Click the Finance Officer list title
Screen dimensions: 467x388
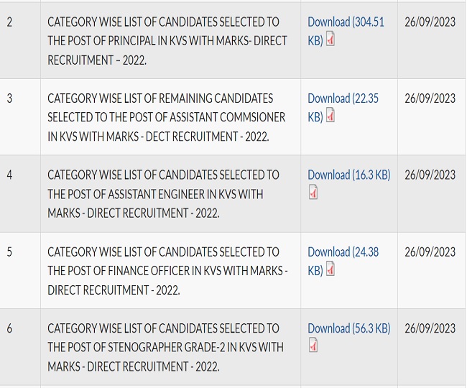click(167, 271)
